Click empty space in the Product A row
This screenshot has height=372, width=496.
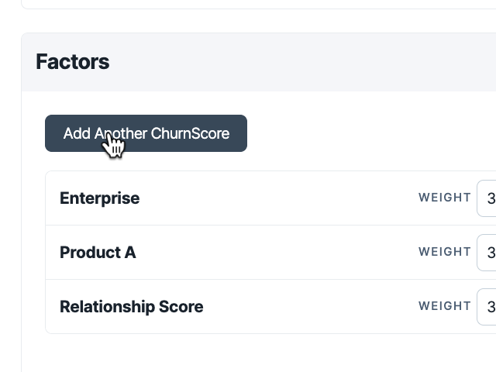(278, 253)
